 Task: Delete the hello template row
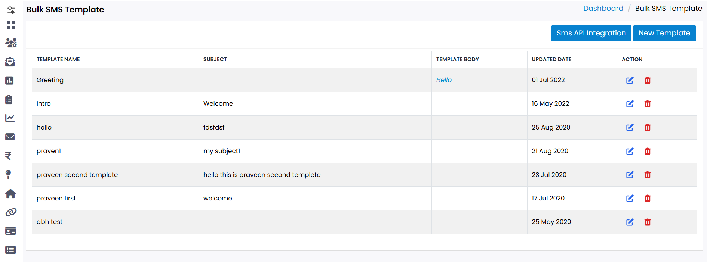click(x=648, y=128)
